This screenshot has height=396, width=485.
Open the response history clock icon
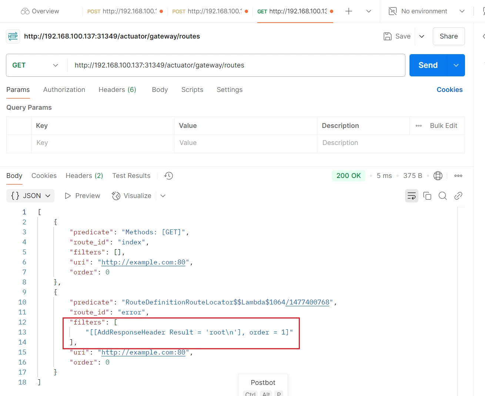coord(168,176)
